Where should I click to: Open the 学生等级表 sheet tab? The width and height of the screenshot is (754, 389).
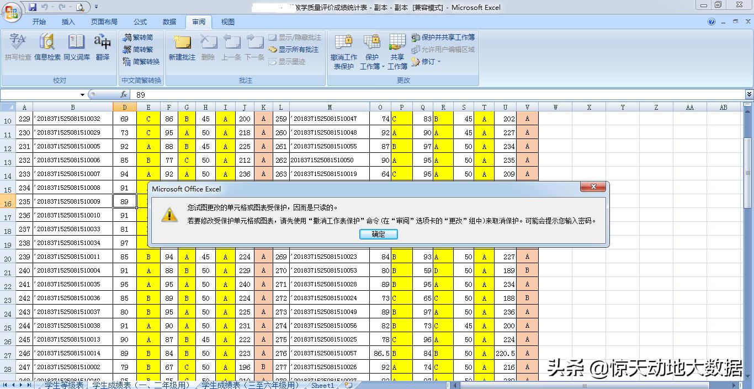(64, 385)
